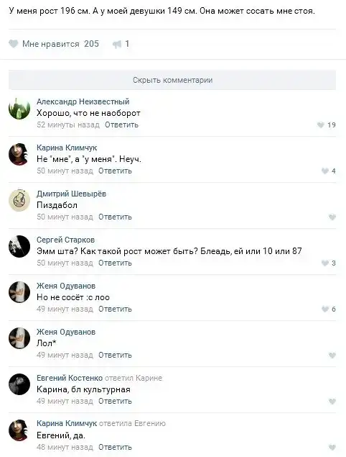Reply to Александр Неизвестный's comment
This screenshot has width=346, height=457.
[x=121, y=125]
